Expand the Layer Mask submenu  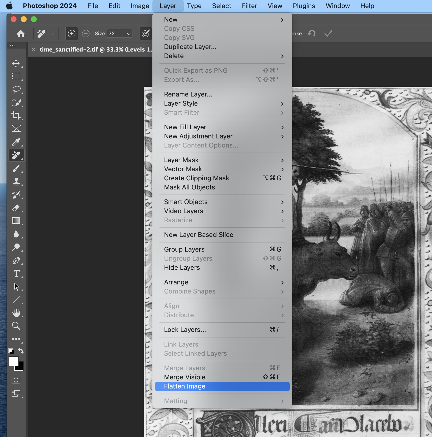coord(222,160)
